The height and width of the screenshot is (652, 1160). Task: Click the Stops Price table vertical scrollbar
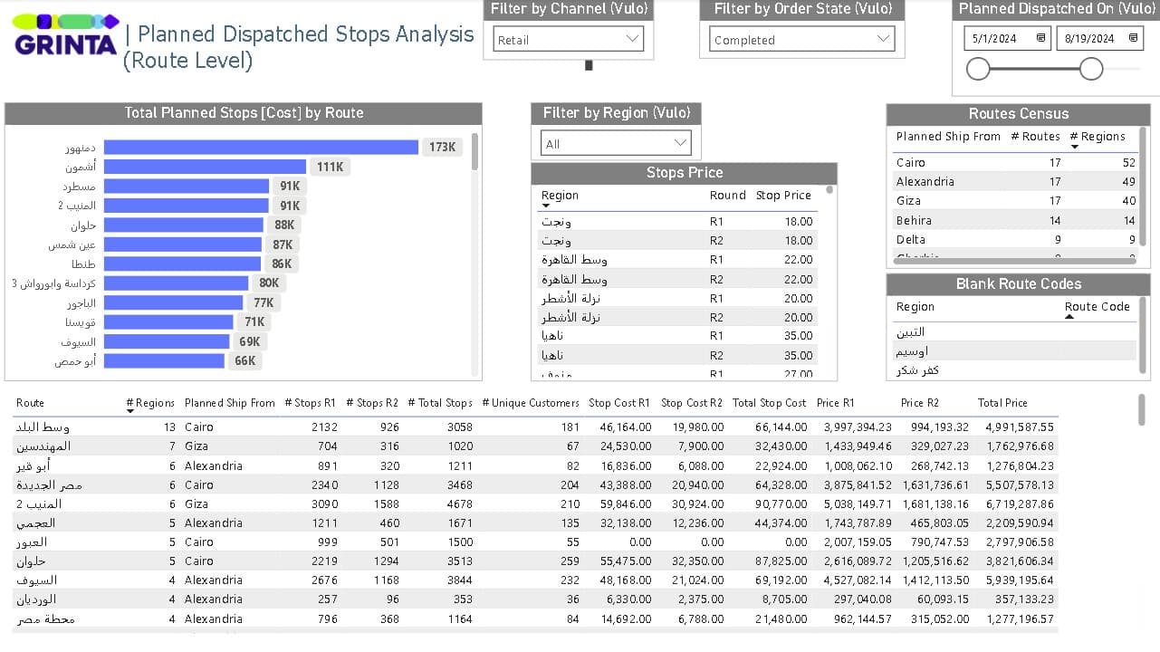(829, 190)
